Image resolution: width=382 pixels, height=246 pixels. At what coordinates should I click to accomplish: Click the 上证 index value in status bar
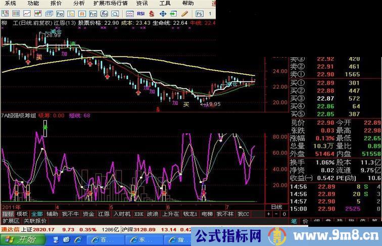[43, 230]
